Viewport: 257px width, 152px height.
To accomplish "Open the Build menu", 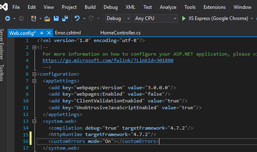I will coord(90,7).
